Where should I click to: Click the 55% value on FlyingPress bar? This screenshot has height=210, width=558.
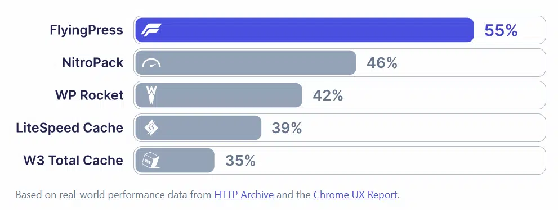[x=501, y=31]
